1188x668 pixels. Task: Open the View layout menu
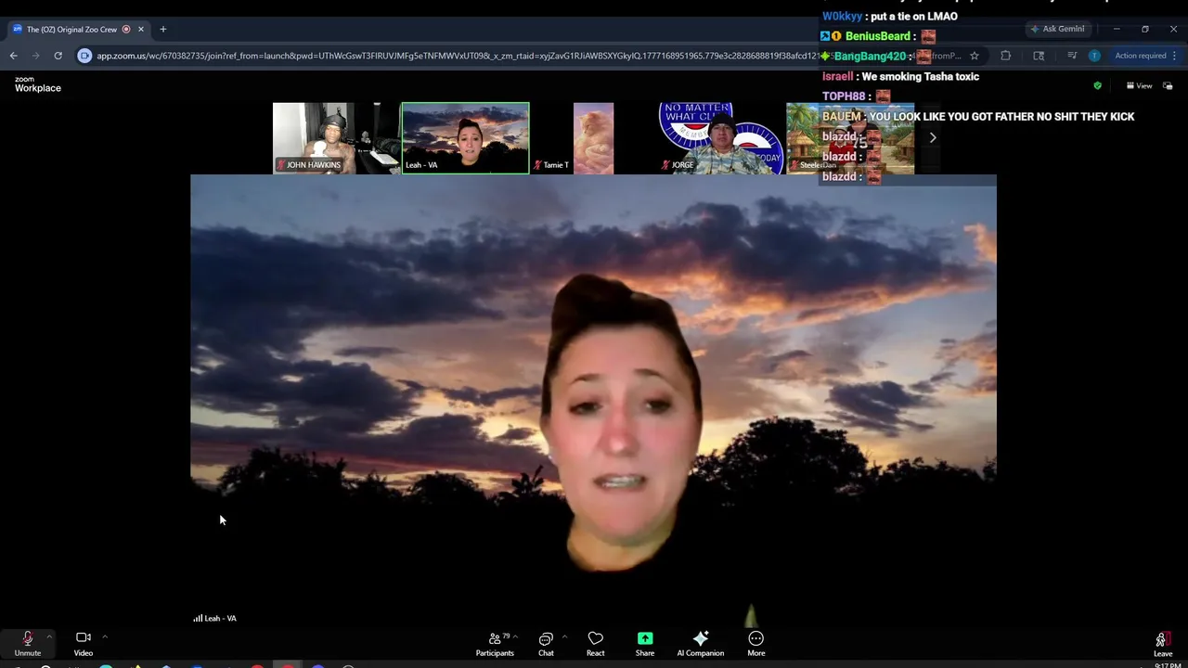[x=1139, y=85]
